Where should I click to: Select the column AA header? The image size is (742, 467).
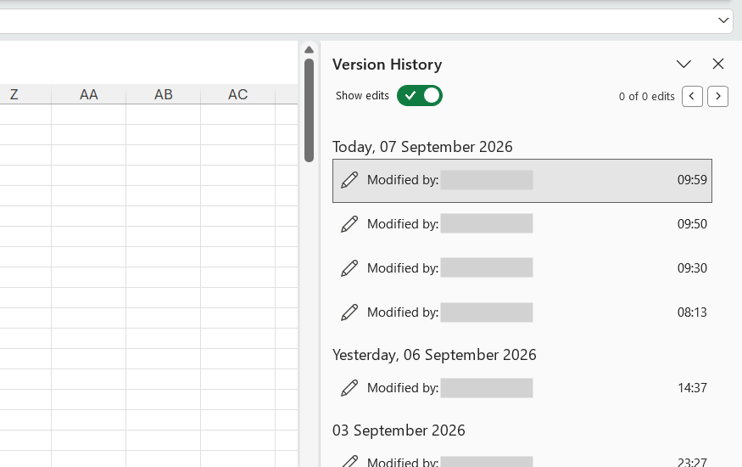click(x=88, y=94)
